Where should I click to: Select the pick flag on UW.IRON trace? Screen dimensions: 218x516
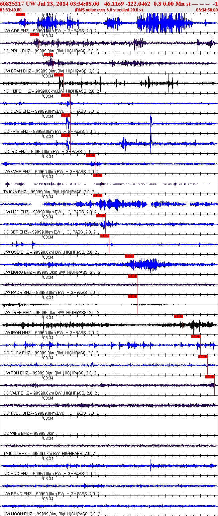(179, 316)
